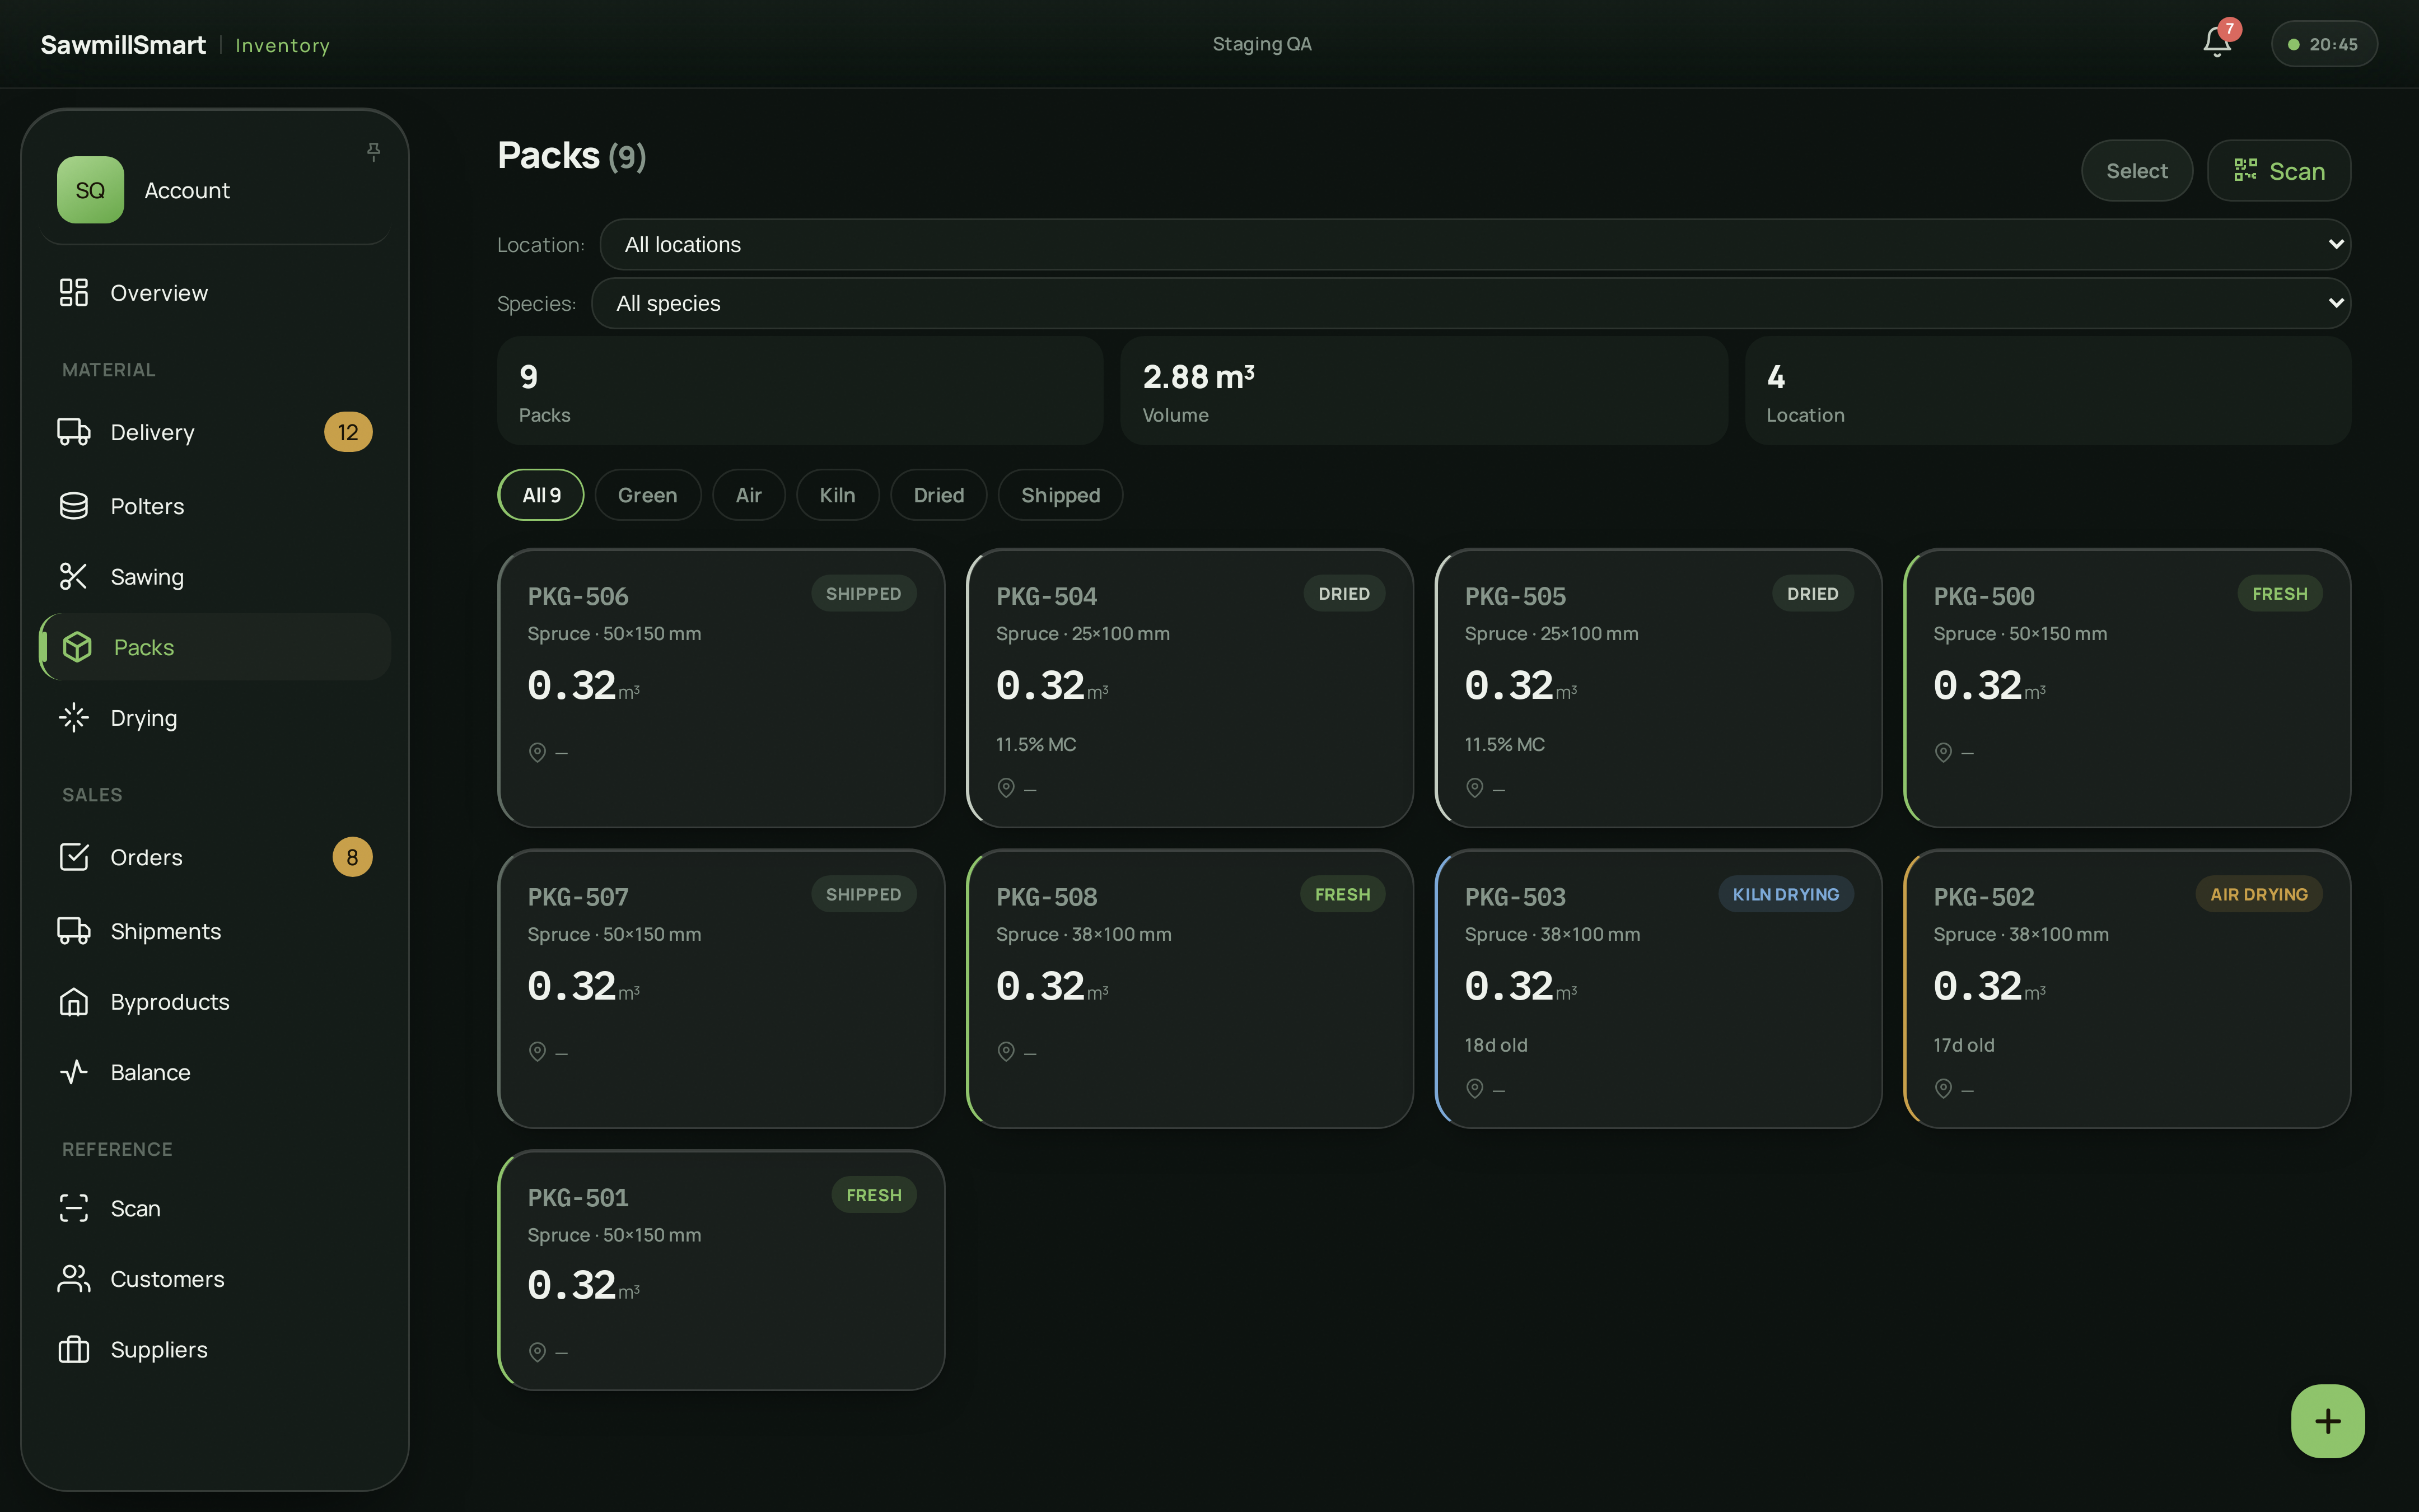Click the SQ account avatar
The height and width of the screenshot is (1512, 2419).
(90, 190)
